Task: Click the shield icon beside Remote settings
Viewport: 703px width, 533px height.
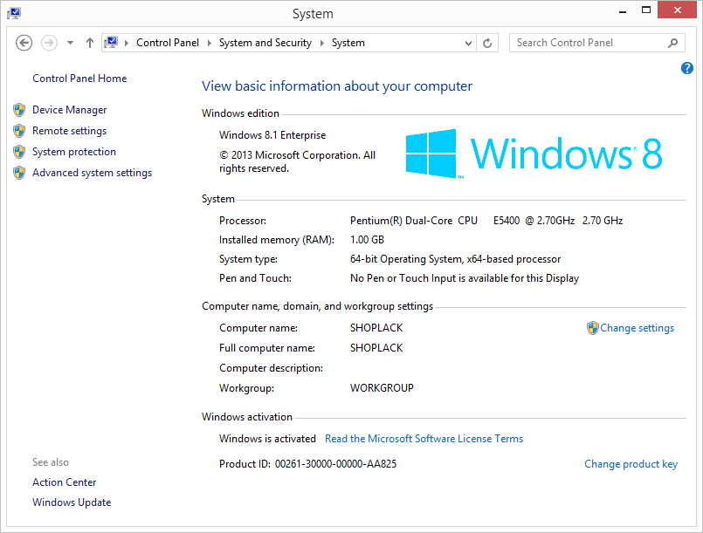Action: pos(19,131)
